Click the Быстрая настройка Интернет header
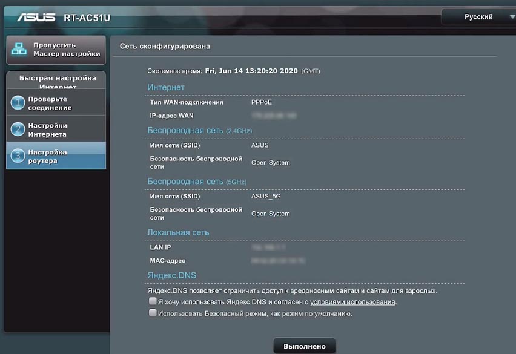Image resolution: width=516 pixels, height=354 pixels. coord(57,80)
